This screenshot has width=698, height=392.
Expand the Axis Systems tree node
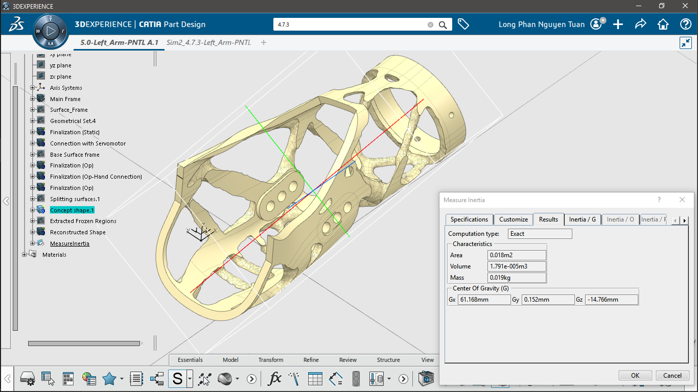pos(33,88)
